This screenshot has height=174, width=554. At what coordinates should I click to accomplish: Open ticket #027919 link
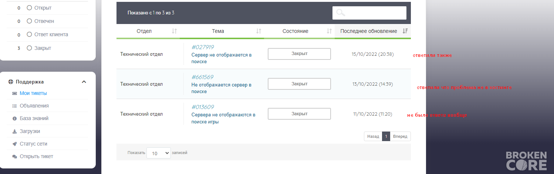(x=203, y=47)
